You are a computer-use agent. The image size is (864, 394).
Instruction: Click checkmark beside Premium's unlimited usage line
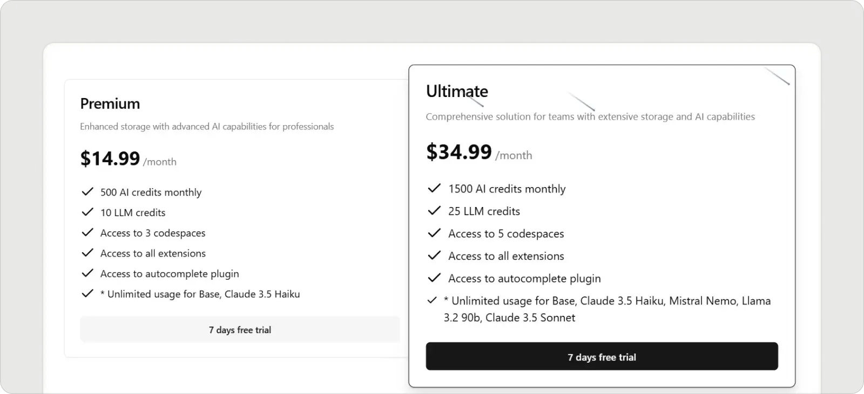click(87, 294)
